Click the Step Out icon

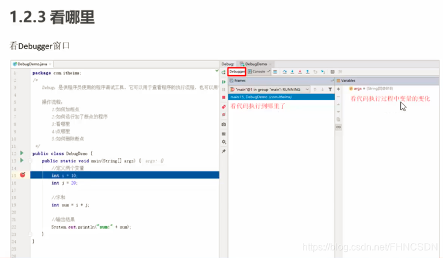(x=308, y=72)
